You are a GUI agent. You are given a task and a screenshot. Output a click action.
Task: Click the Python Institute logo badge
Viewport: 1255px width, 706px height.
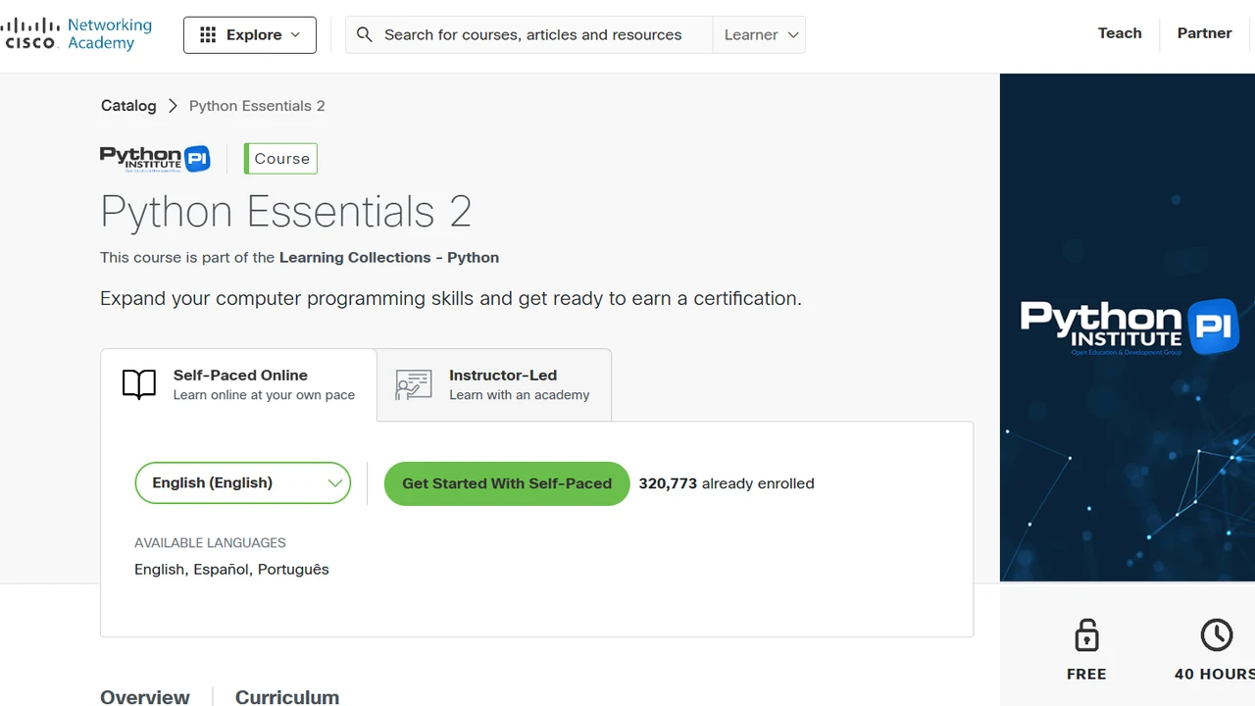coord(155,159)
